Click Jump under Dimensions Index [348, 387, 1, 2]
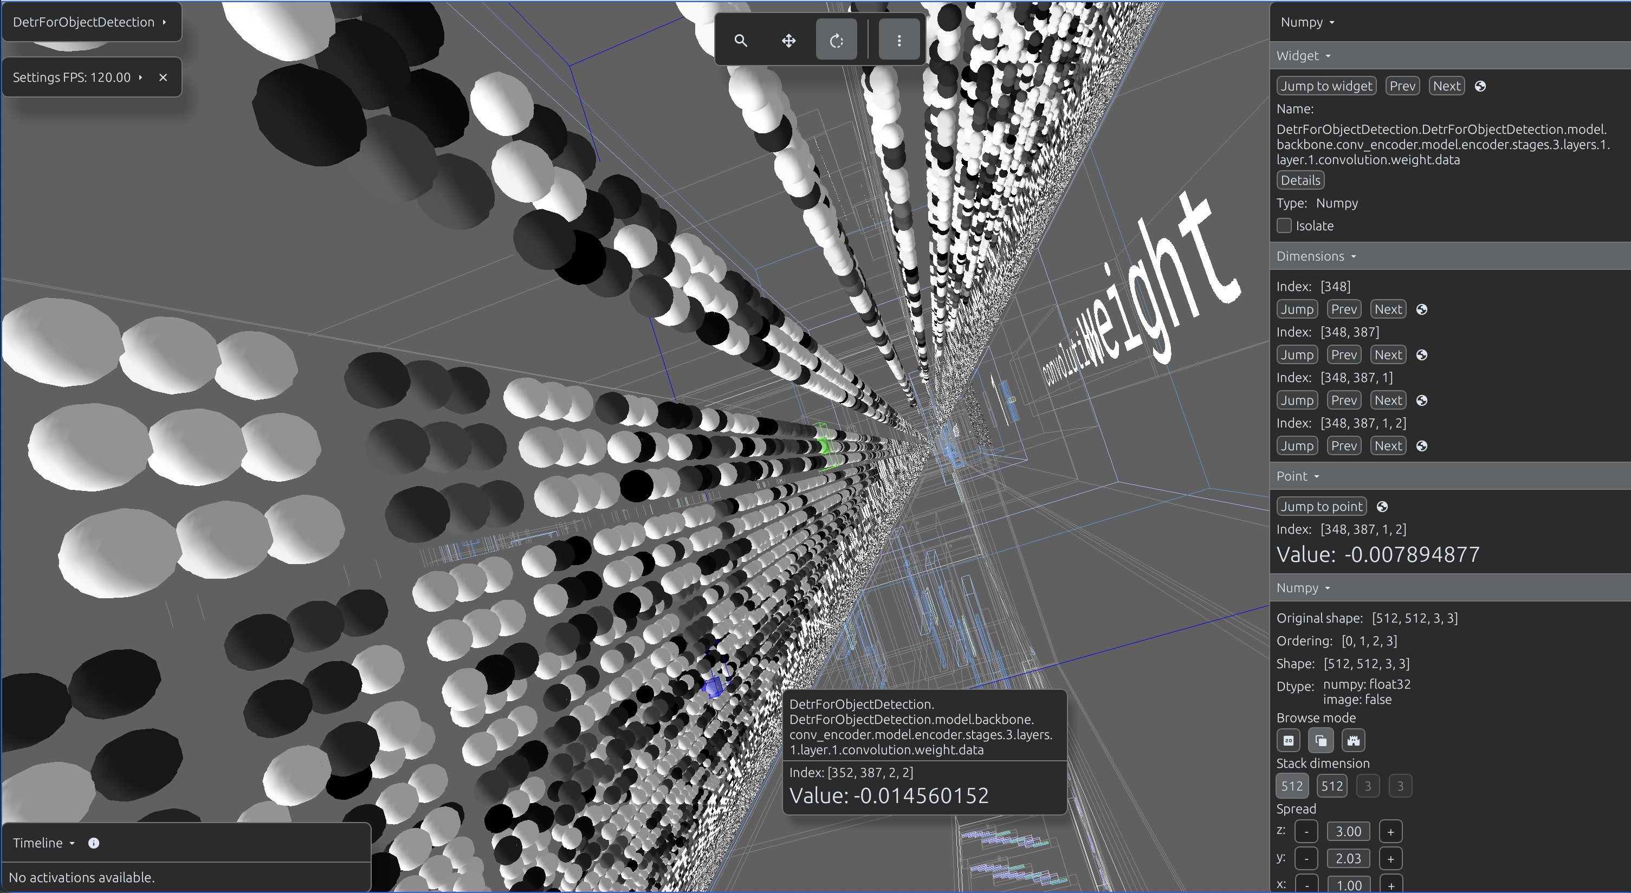This screenshot has width=1631, height=893. [x=1297, y=446]
